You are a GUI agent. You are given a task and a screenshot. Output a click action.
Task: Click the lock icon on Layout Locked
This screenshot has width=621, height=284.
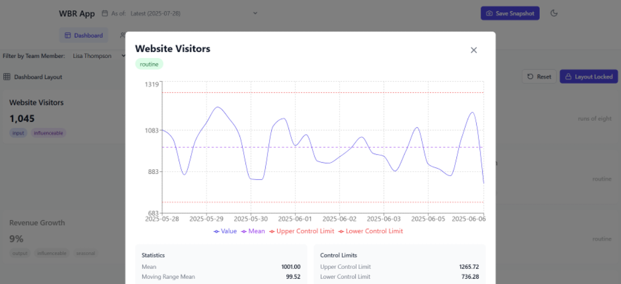click(x=568, y=77)
